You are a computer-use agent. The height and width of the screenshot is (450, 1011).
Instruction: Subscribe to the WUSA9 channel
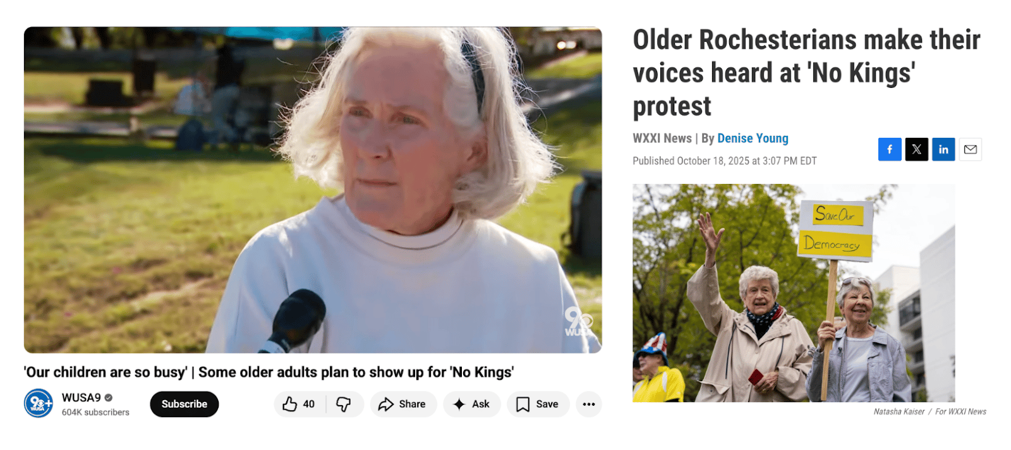coord(185,404)
